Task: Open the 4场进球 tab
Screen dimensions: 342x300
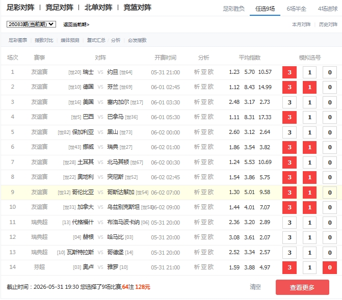Action: pyautogui.click(x=328, y=9)
